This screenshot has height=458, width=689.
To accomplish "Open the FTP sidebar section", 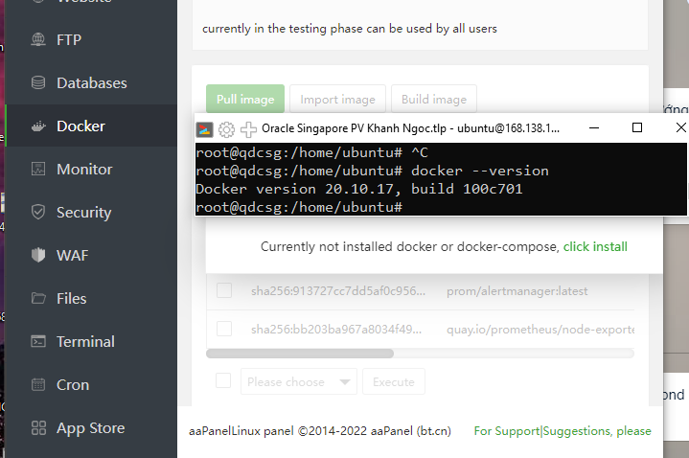I will [x=39, y=40].
